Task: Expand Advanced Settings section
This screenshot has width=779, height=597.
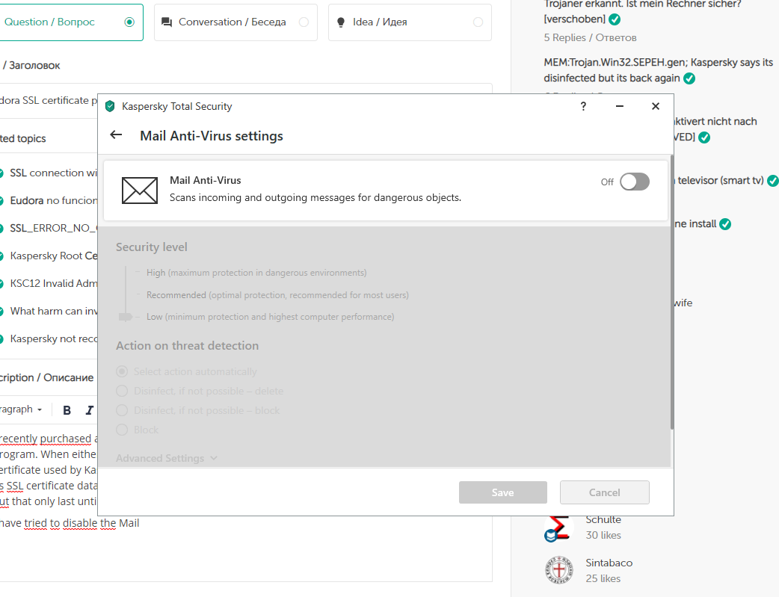Action: 167,458
